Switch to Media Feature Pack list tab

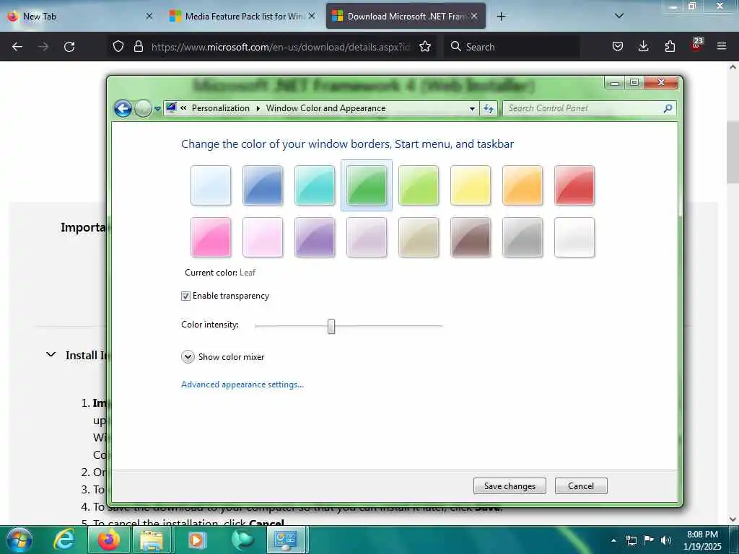coord(242,16)
